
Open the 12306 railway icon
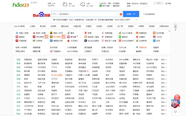154,37
